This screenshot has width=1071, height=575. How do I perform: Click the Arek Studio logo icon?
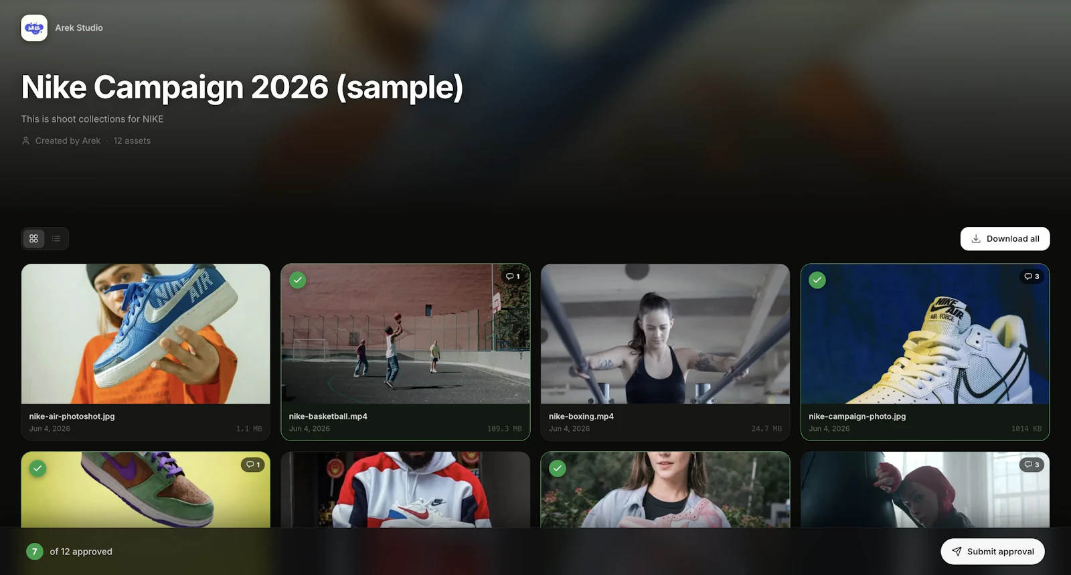[x=34, y=28]
